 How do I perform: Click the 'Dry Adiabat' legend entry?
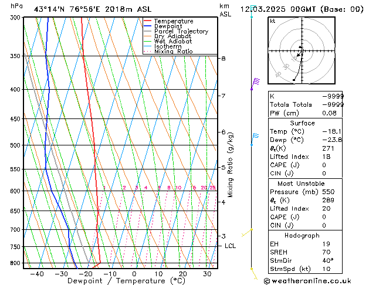coord(172,36)
